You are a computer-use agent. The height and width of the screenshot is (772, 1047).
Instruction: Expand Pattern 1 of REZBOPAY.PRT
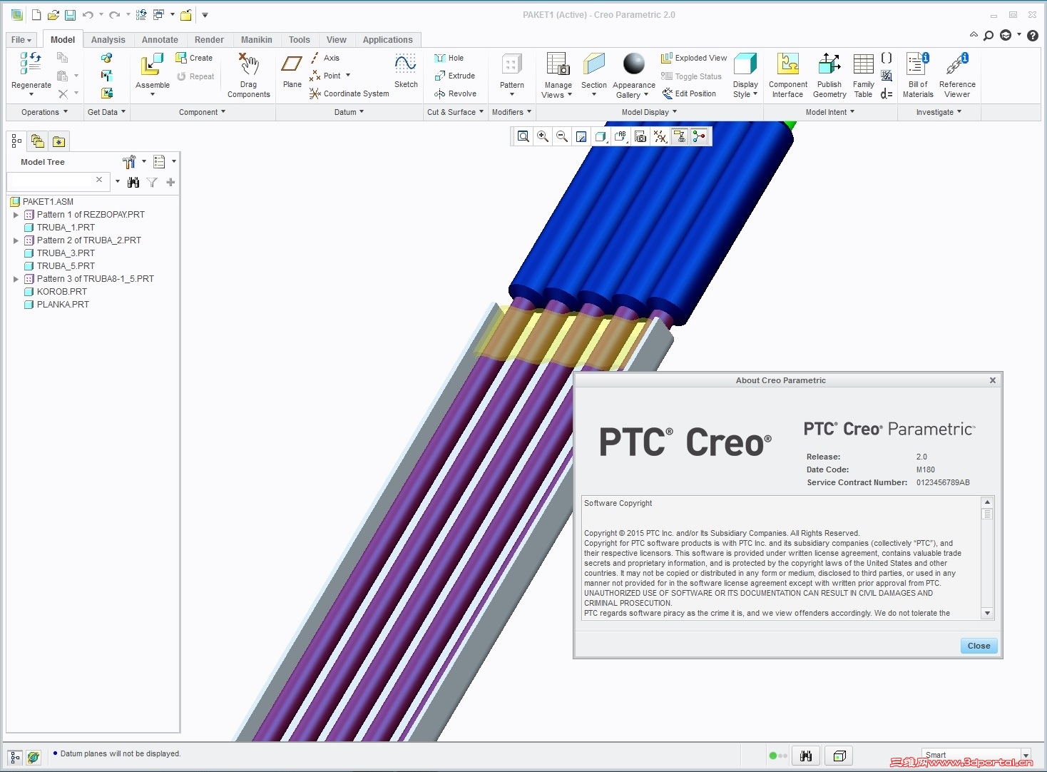[16, 215]
